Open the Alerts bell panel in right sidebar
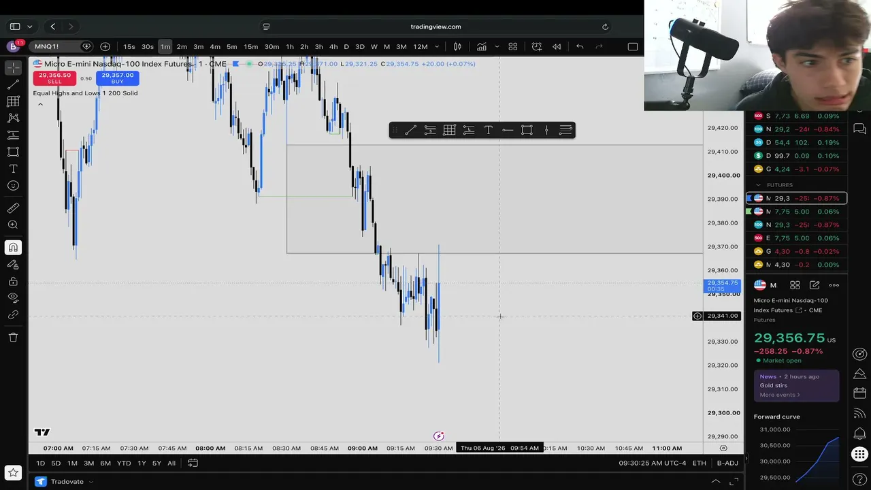The width and height of the screenshot is (871, 490). 860,434
